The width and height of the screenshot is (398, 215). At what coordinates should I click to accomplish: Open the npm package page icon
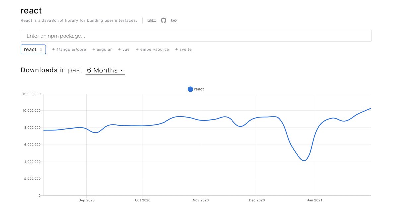coord(152,20)
